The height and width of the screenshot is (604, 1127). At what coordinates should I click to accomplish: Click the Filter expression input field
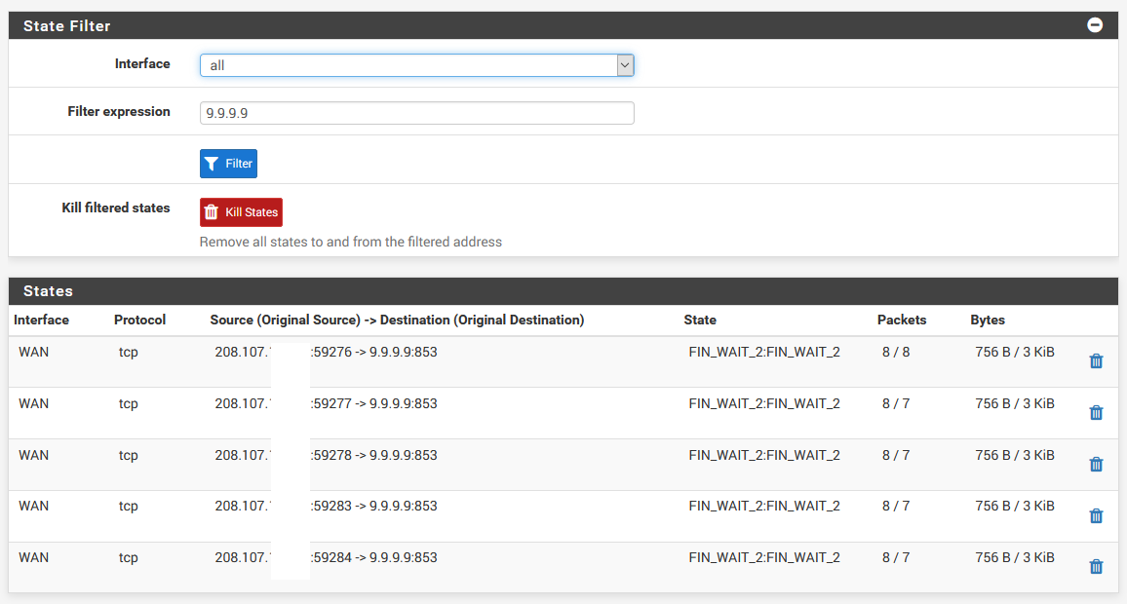[x=416, y=113]
